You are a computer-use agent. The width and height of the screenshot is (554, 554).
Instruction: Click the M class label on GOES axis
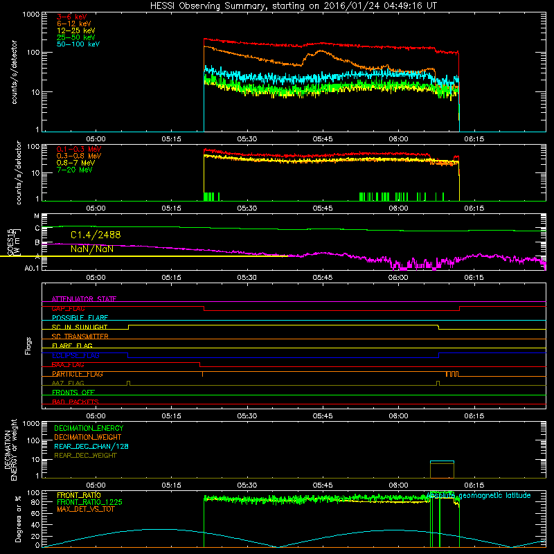coord(37,216)
